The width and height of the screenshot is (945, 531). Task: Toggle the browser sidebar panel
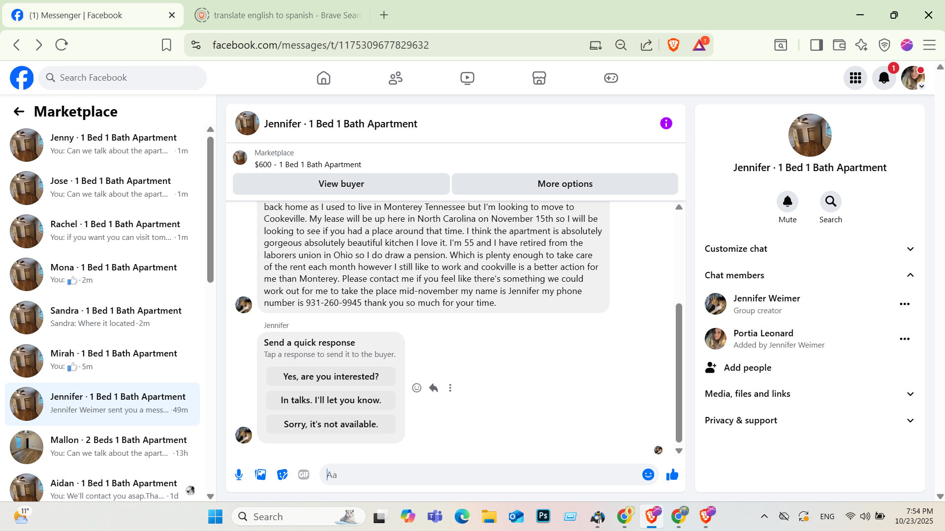point(816,45)
